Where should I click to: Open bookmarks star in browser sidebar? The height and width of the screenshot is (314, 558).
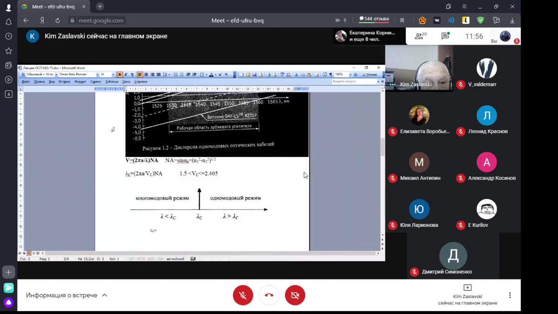pyautogui.click(x=8, y=51)
